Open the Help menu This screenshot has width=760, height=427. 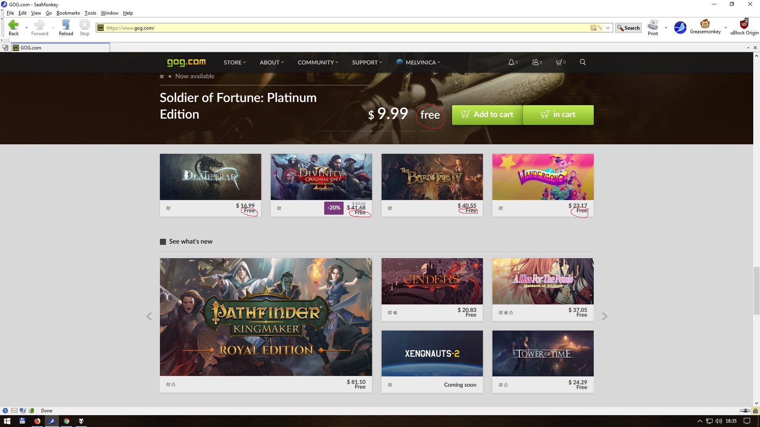[x=128, y=13]
